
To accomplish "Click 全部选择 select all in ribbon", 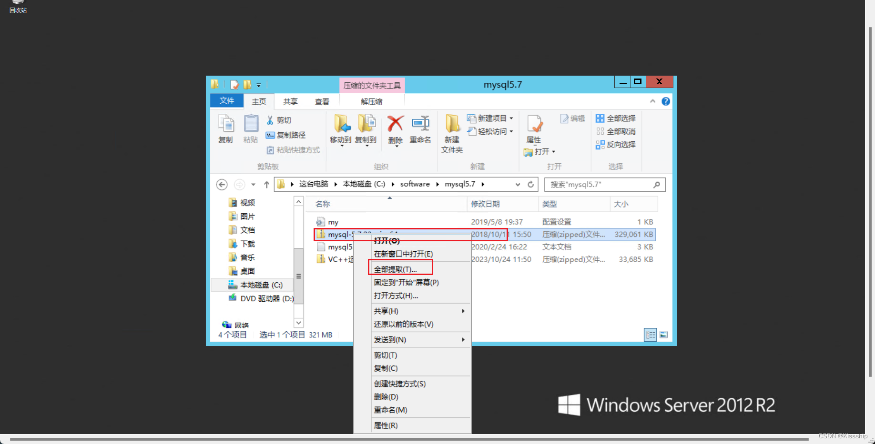I will 616,118.
